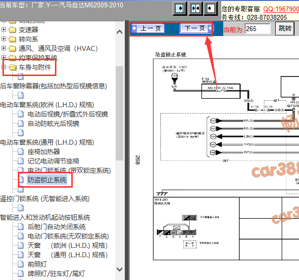Screen dimensions: 299x280
Task: Collapse the 车身与附件 folder node
Action: tap(3, 67)
